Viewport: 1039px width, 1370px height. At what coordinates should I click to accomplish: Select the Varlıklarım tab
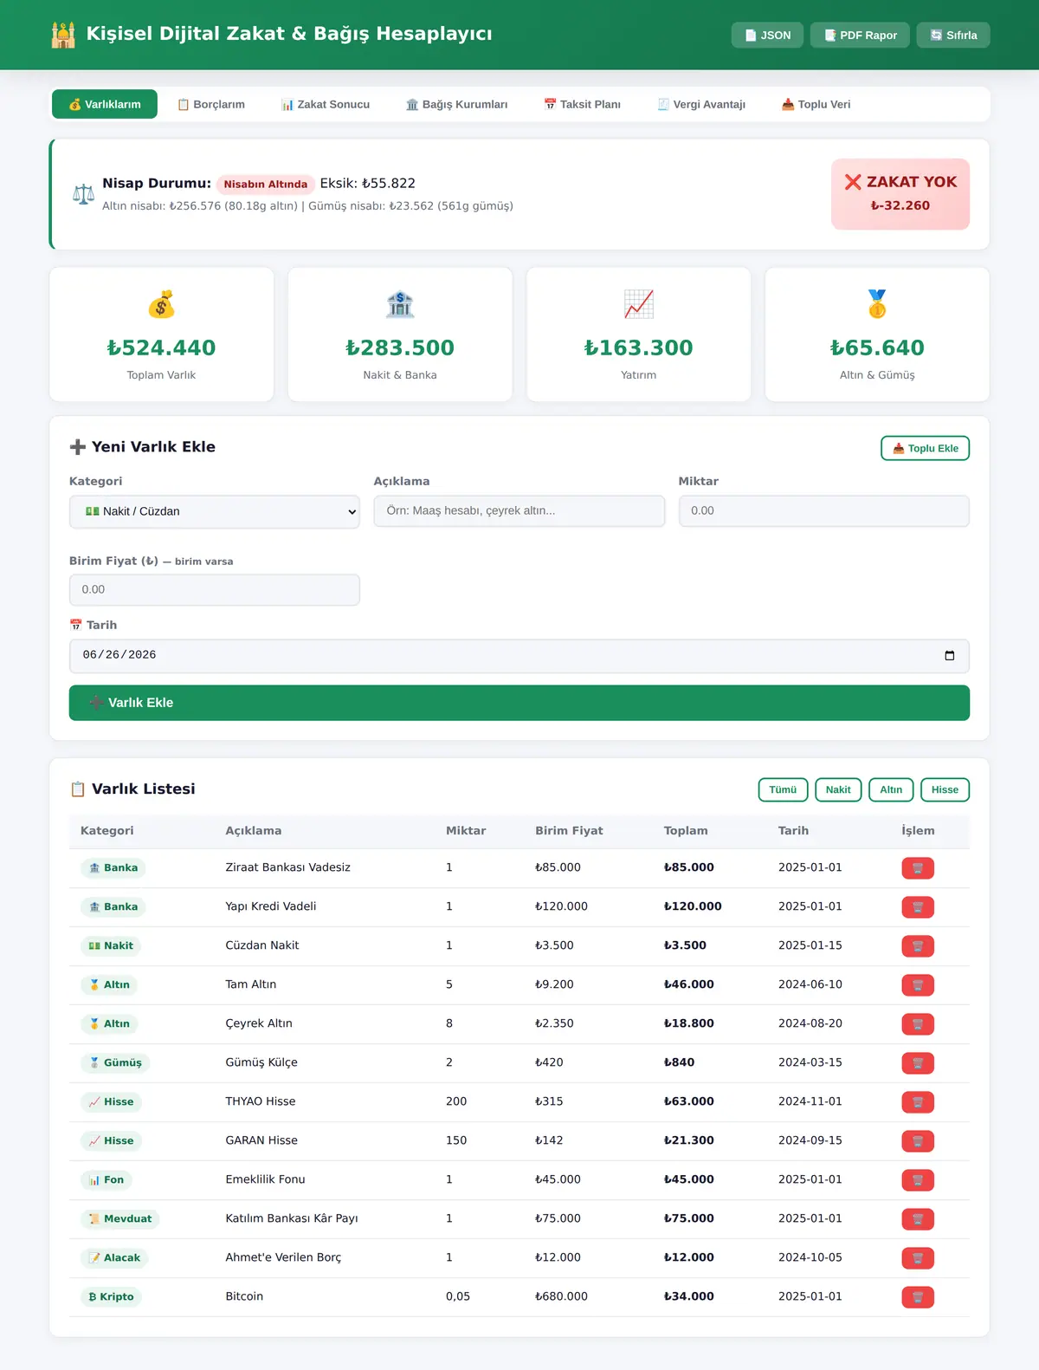[105, 104]
